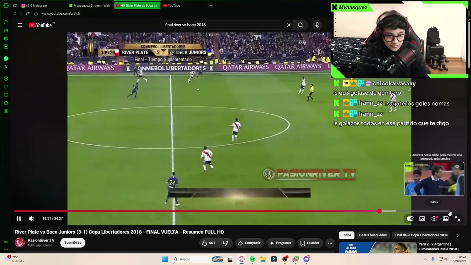Open X (Twitter) in the sidebar
This screenshot has width=471, height=265.
pos(6,67)
